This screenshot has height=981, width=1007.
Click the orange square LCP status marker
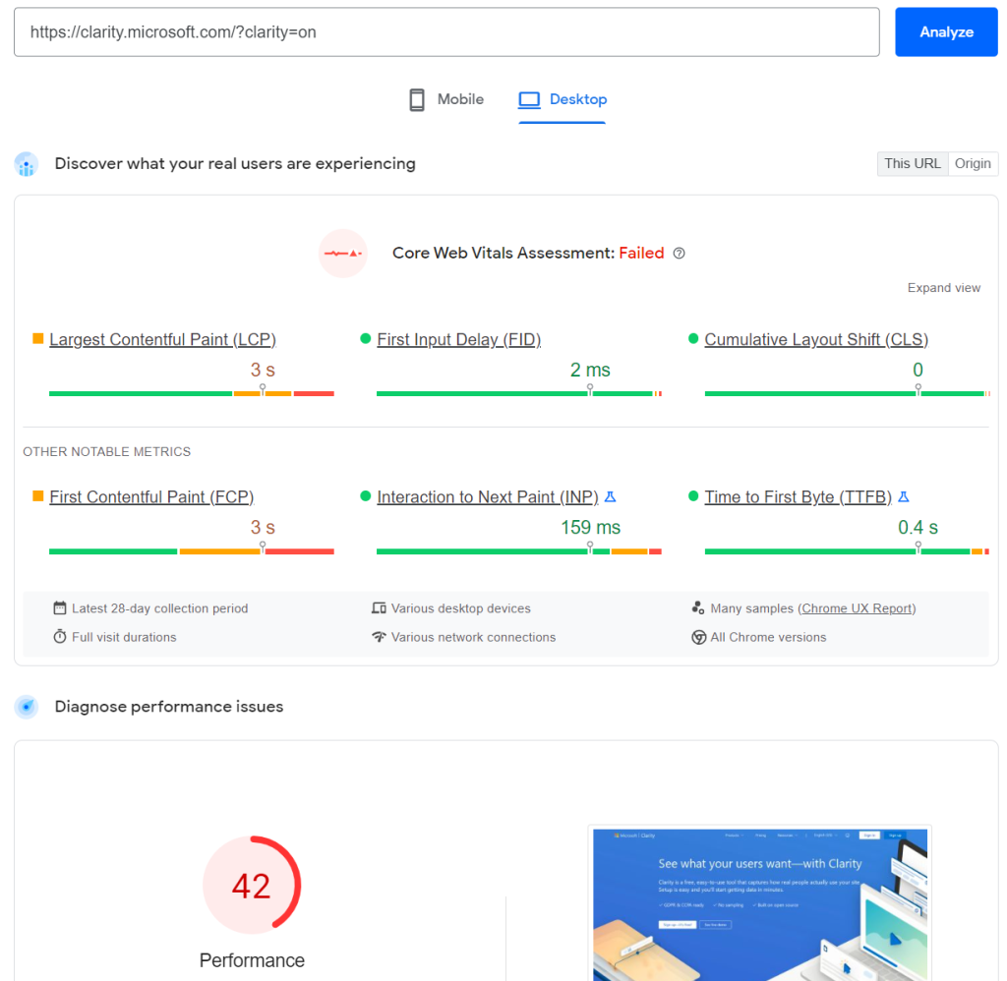coord(38,338)
